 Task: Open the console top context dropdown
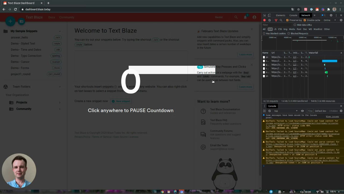point(286,111)
